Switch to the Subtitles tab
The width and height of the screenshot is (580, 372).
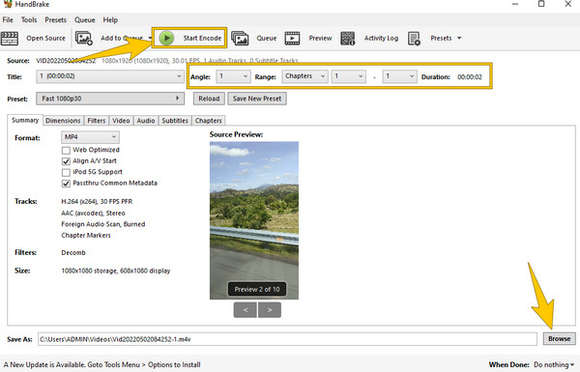(x=175, y=121)
